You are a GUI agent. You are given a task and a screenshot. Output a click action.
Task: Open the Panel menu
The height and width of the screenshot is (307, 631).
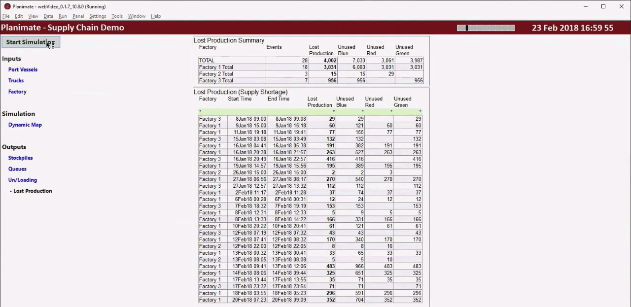click(78, 16)
